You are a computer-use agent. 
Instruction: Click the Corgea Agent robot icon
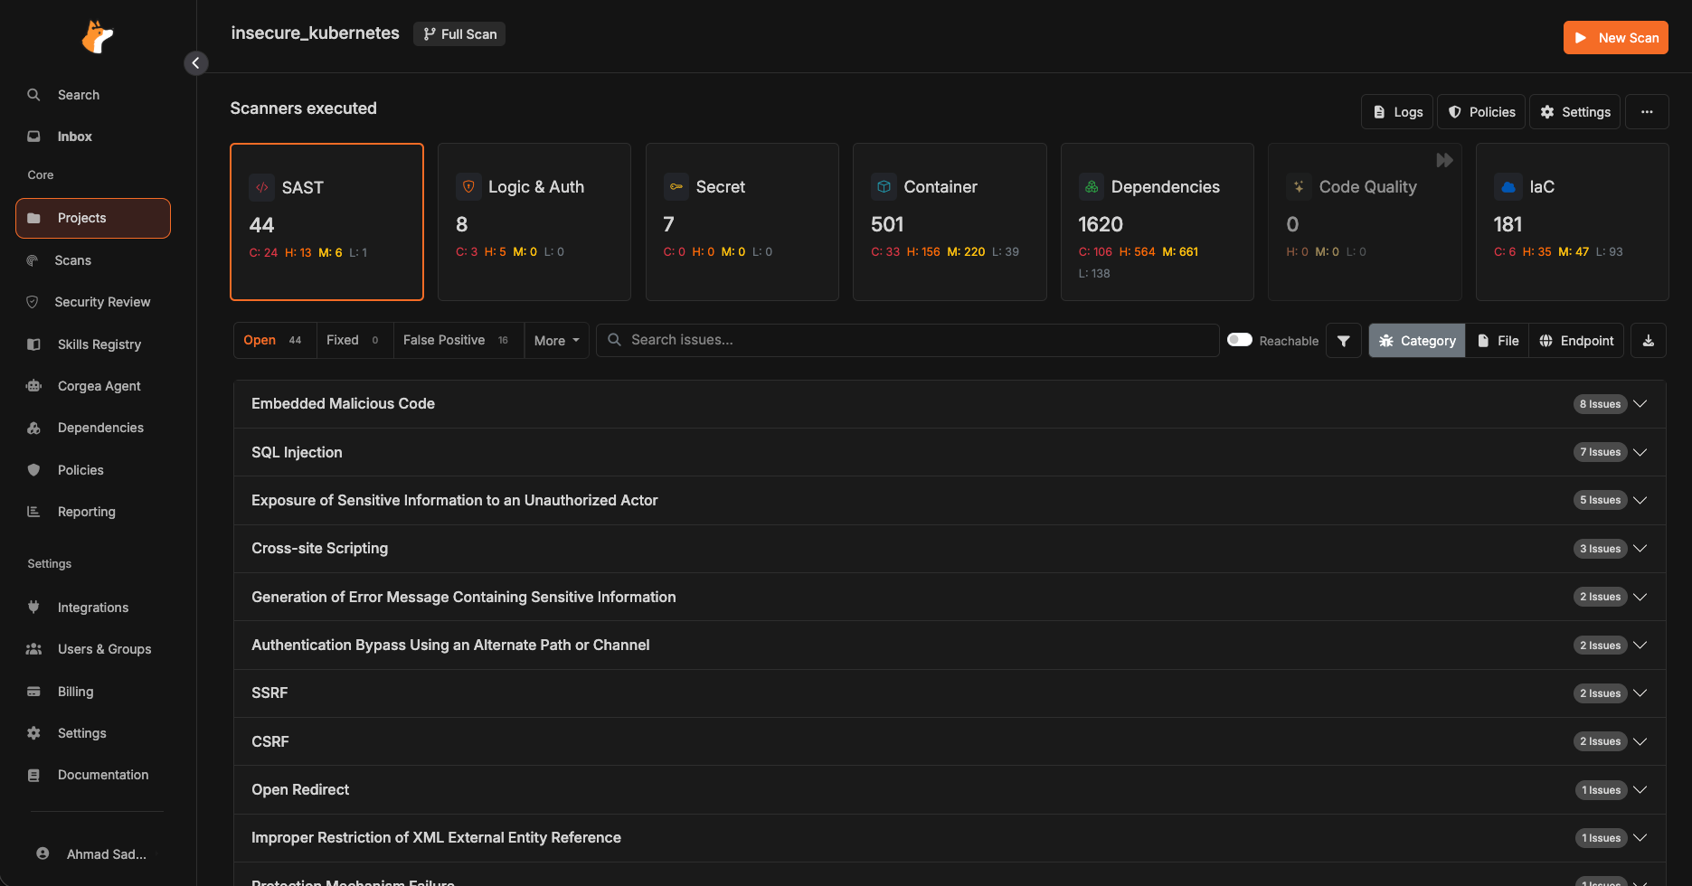[x=34, y=386]
